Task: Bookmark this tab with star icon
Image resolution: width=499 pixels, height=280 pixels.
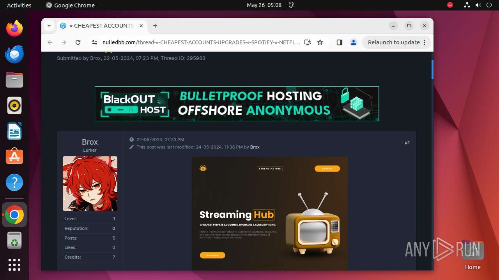Action: click(x=320, y=42)
